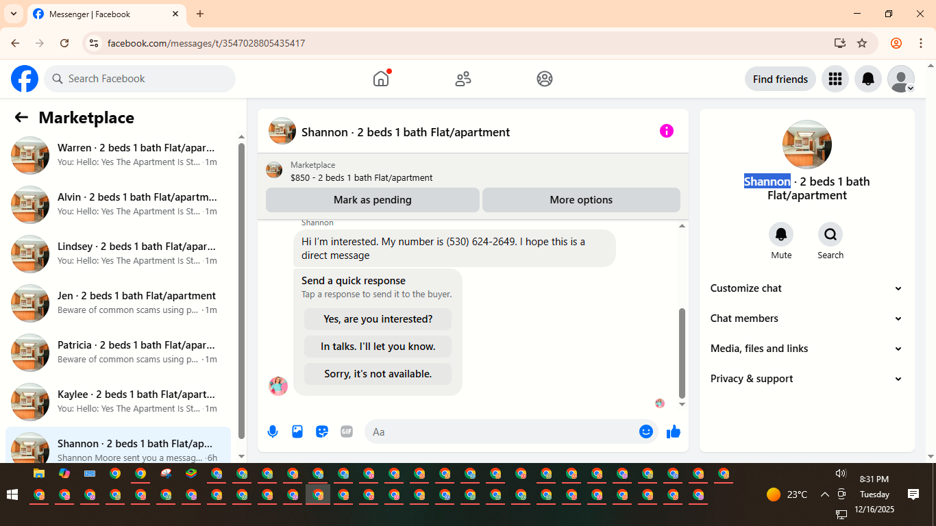Screen dimensions: 936x526
Task: Close the Messenger | Facebook tab
Action: tap(175, 14)
